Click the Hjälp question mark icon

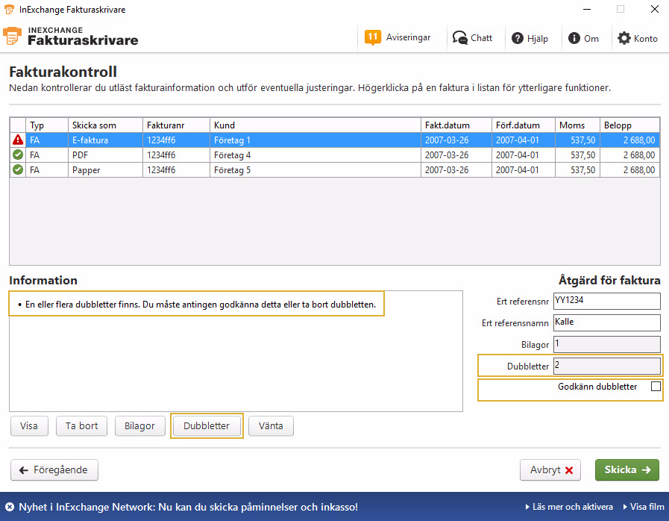coord(517,38)
